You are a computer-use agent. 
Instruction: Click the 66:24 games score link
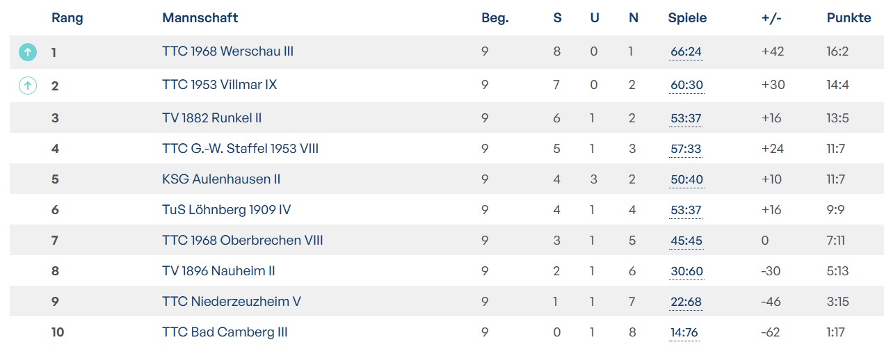pyautogui.click(x=686, y=52)
